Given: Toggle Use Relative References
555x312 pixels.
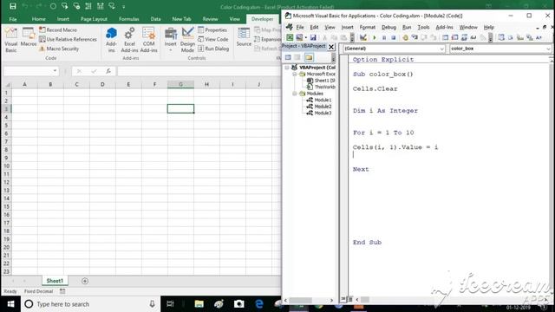Looking at the screenshot, I should (x=68, y=39).
